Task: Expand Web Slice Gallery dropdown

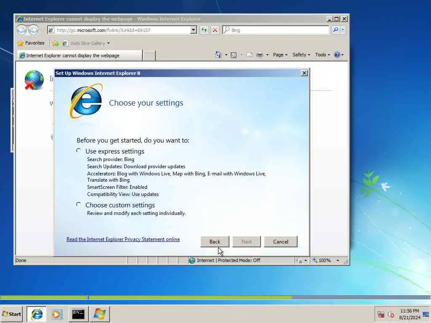Action: tap(108, 43)
